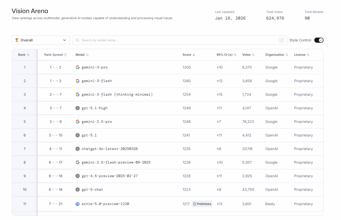This screenshot has width=341, height=220.
Task: Click the 43,759 votes cell
Action: (248, 190)
